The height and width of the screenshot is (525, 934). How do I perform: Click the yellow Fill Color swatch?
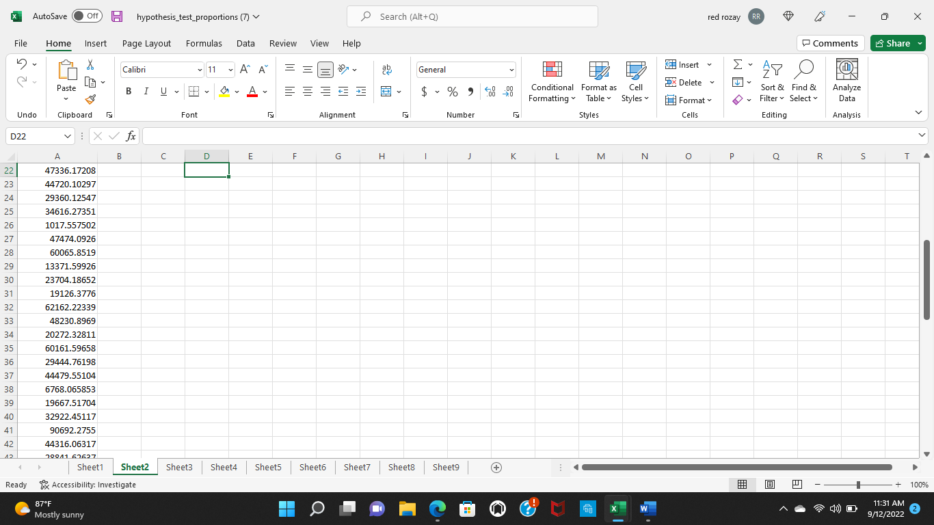(x=224, y=92)
